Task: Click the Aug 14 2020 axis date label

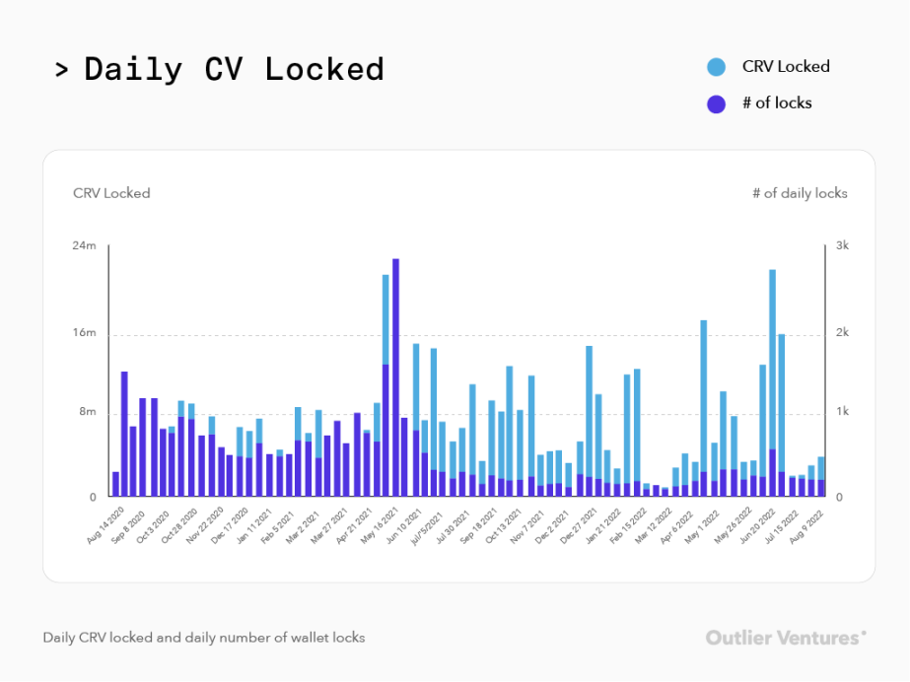Action: pos(106,525)
